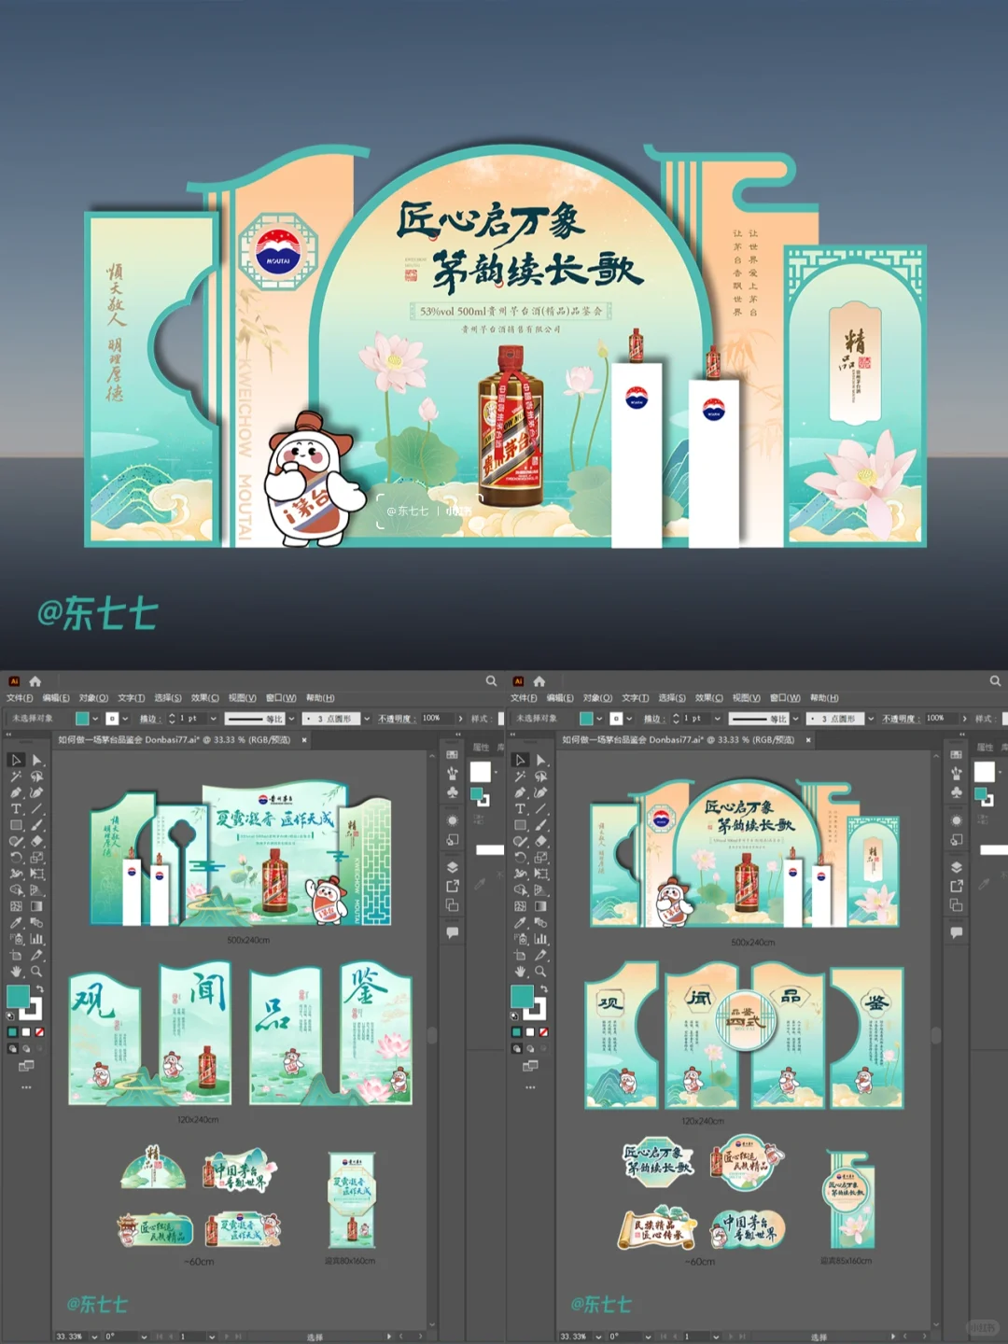
Task: Switch to 属性 panel tab in right window
Action: click(x=985, y=748)
